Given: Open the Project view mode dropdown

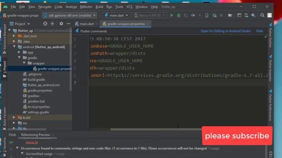Looking at the screenshot, I should pyautogui.click(x=20, y=24).
